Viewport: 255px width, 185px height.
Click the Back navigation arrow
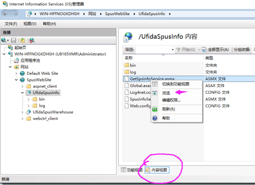(5, 14)
